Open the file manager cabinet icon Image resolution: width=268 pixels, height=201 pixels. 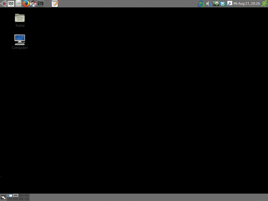click(18, 4)
